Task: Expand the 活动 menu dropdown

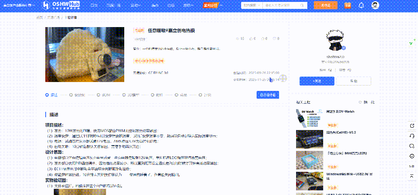Action: pos(136,5)
